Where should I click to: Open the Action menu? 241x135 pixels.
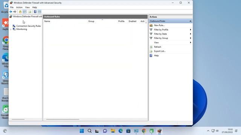[19, 7]
